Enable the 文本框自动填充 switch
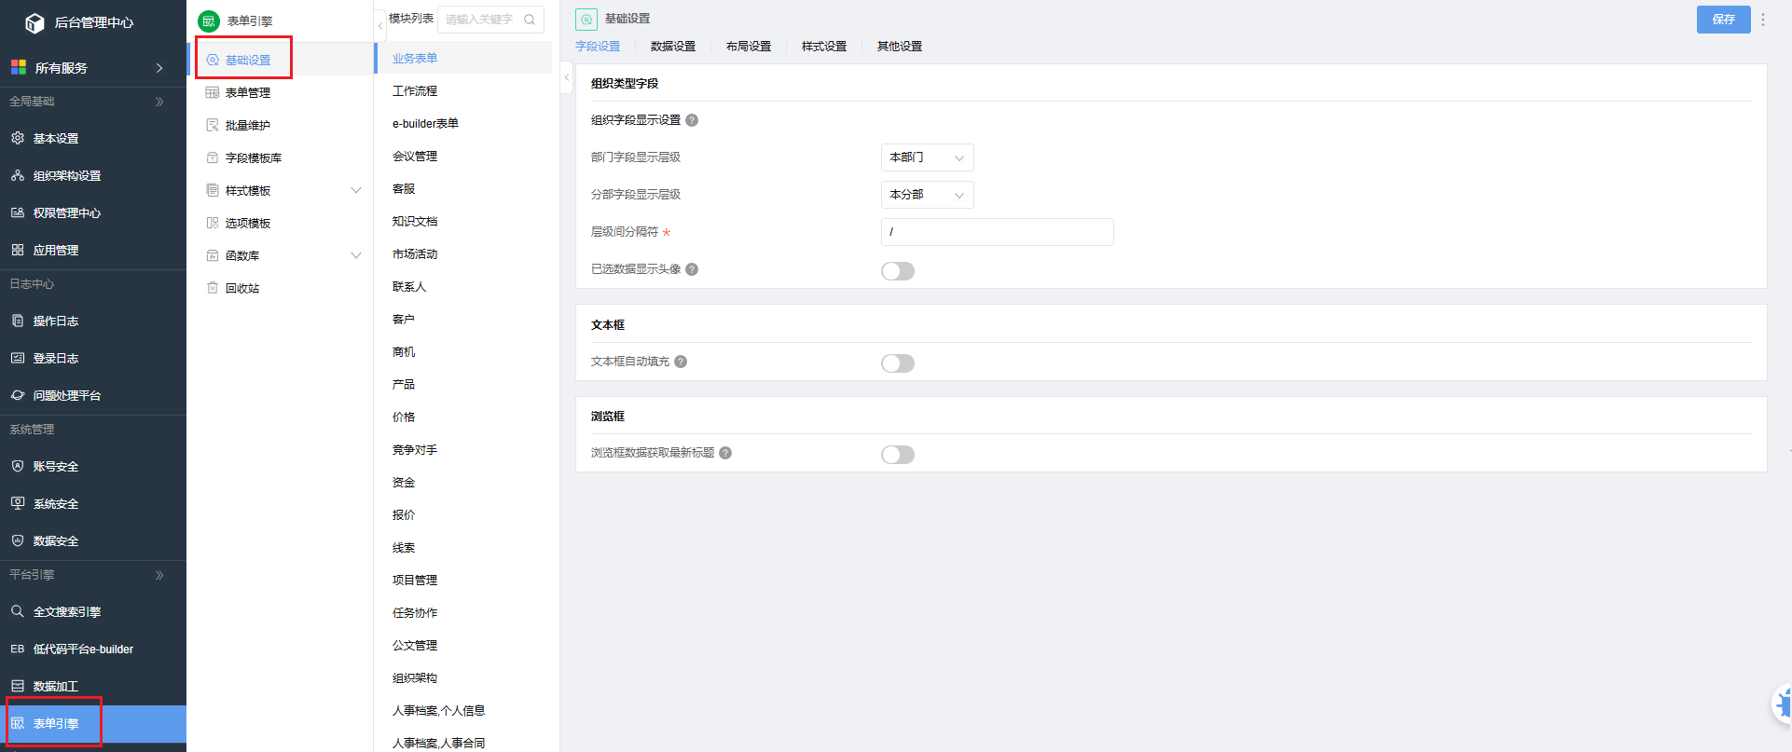 click(x=898, y=363)
